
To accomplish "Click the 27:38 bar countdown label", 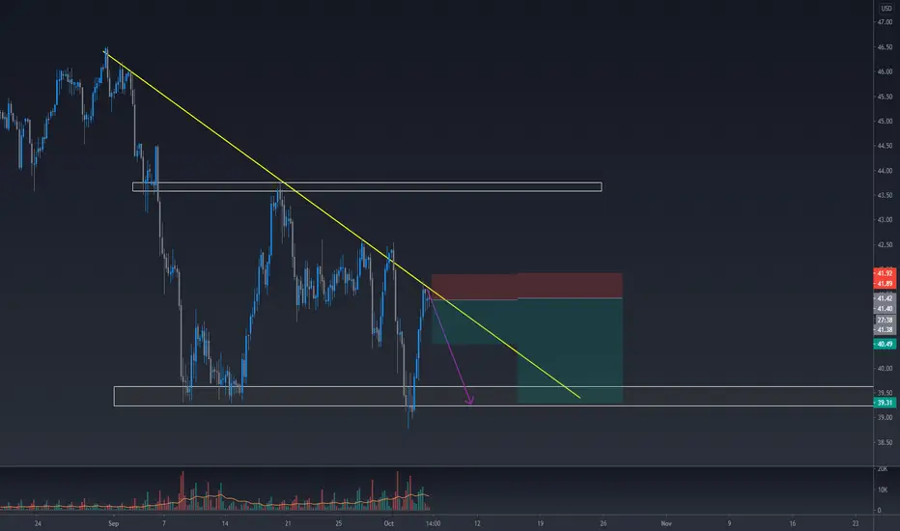I will pyautogui.click(x=885, y=321).
